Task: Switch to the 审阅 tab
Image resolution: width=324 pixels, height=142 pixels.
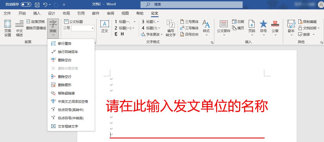Action: click(110, 13)
